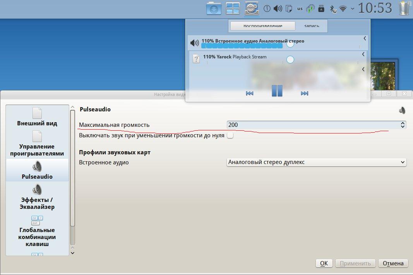Click the green people network tray icon

point(310,9)
